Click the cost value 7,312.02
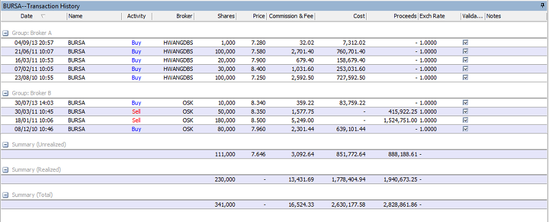Screen dimensions: 549x222 [354, 43]
